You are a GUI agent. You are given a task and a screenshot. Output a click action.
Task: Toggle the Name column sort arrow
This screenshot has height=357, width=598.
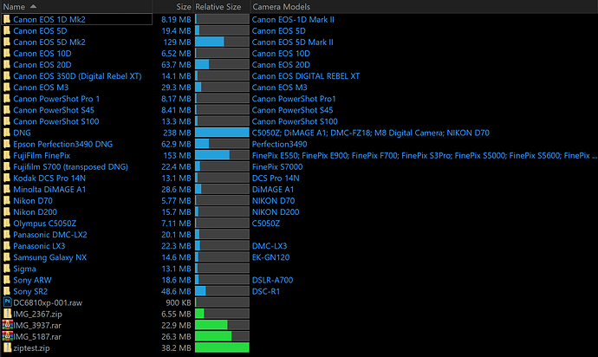pyautogui.click(x=33, y=6)
